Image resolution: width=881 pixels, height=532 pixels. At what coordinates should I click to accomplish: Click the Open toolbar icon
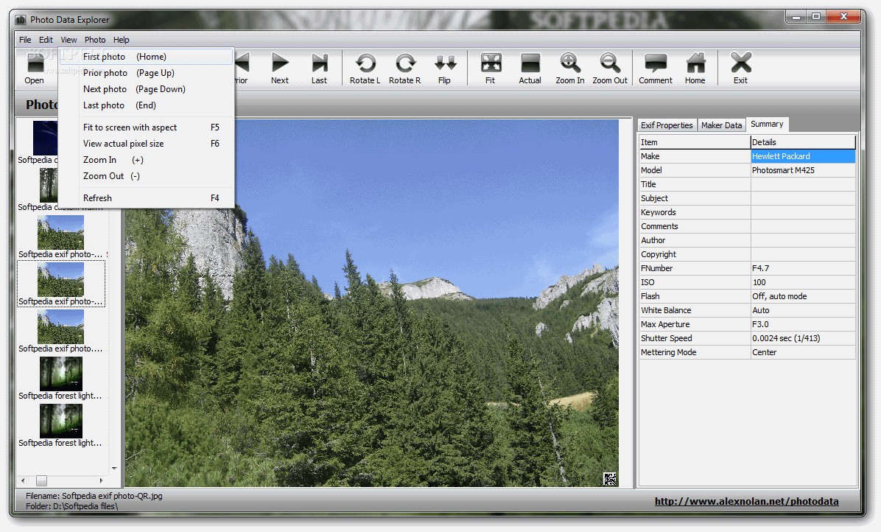pyautogui.click(x=35, y=68)
